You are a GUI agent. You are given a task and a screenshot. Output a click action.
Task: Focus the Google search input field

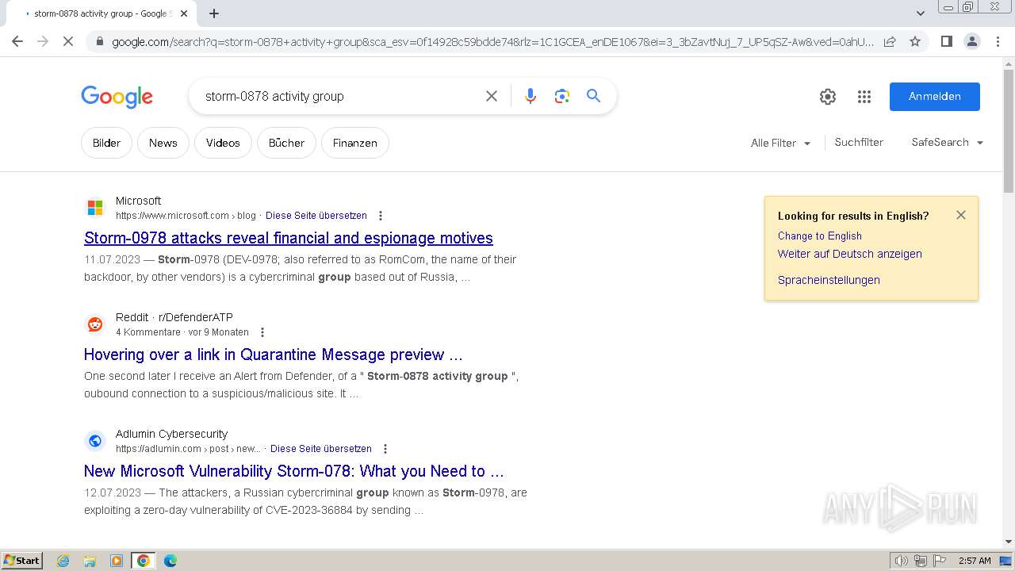337,96
